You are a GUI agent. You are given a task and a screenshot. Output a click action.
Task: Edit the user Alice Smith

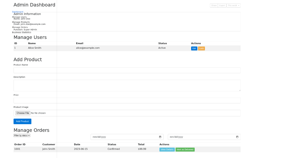click(x=194, y=48)
